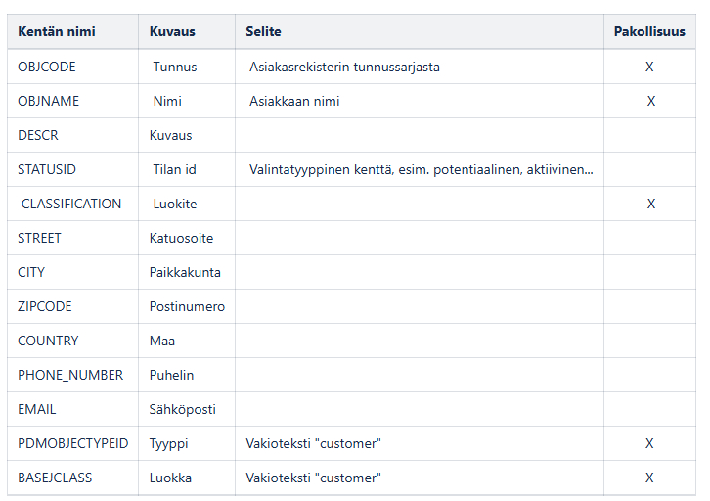710x501 pixels.
Task: Select the CLASSIFICATION field name cell
Action: 71,204
